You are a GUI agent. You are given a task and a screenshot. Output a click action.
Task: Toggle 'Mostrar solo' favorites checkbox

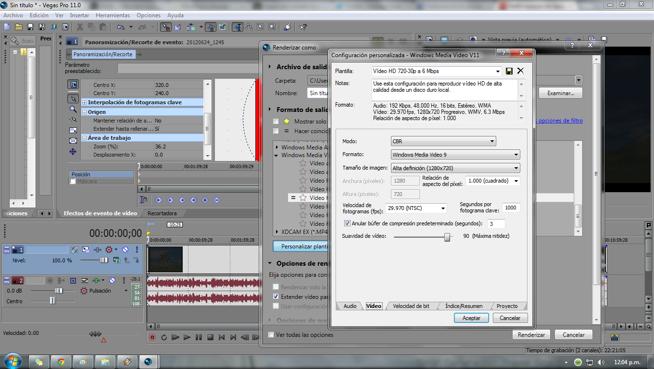pyautogui.click(x=276, y=122)
